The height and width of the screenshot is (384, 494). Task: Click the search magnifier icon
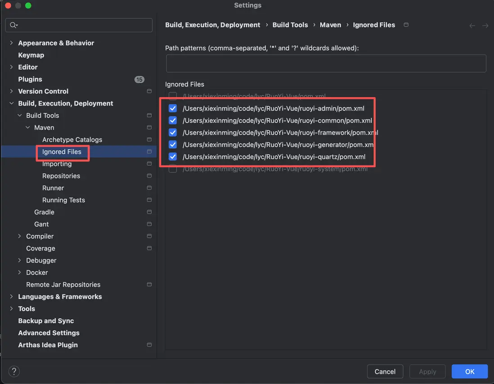click(x=13, y=25)
